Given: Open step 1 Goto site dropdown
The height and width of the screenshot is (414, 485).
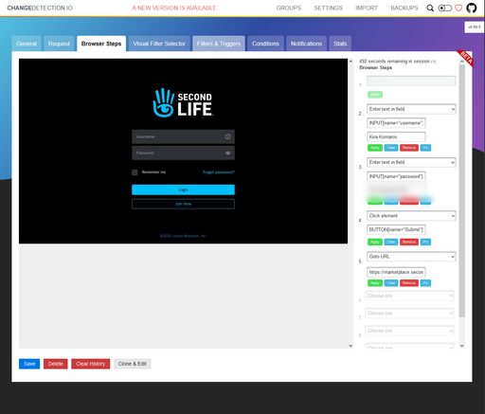Looking at the screenshot, I should pyautogui.click(x=411, y=81).
